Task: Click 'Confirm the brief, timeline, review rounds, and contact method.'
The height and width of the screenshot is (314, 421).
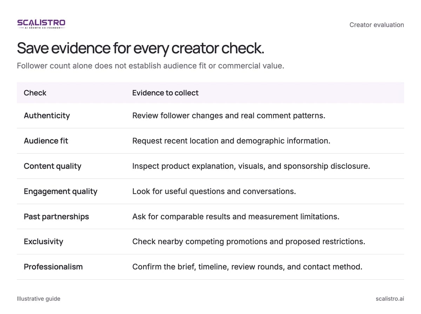Action: click(x=247, y=267)
